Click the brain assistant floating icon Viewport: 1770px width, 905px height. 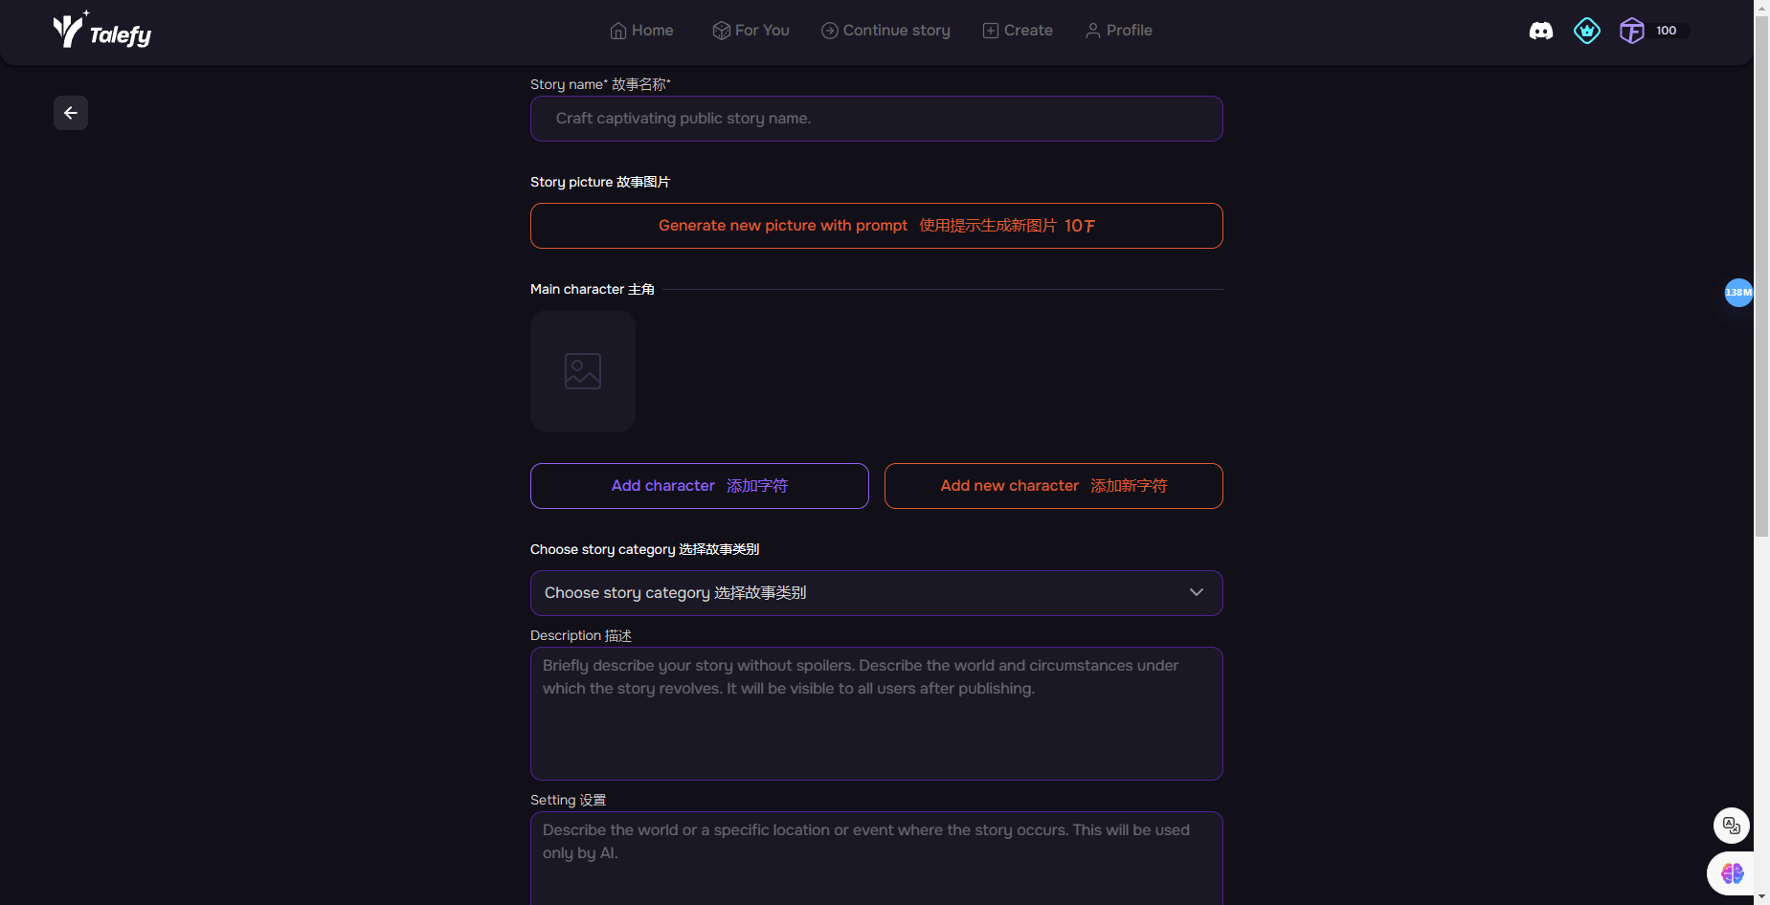pyautogui.click(x=1732, y=872)
